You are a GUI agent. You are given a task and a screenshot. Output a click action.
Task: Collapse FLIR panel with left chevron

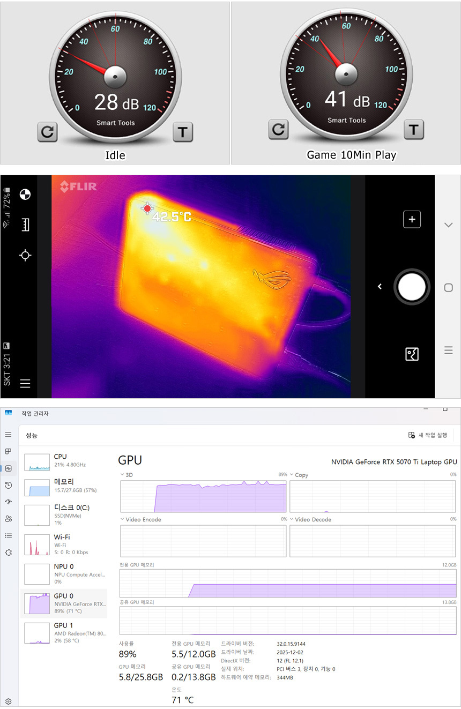pos(380,287)
